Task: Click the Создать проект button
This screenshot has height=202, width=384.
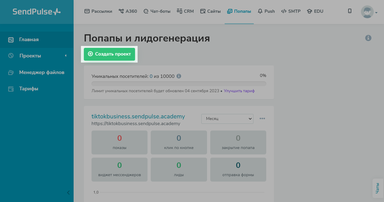Action: pos(109,54)
